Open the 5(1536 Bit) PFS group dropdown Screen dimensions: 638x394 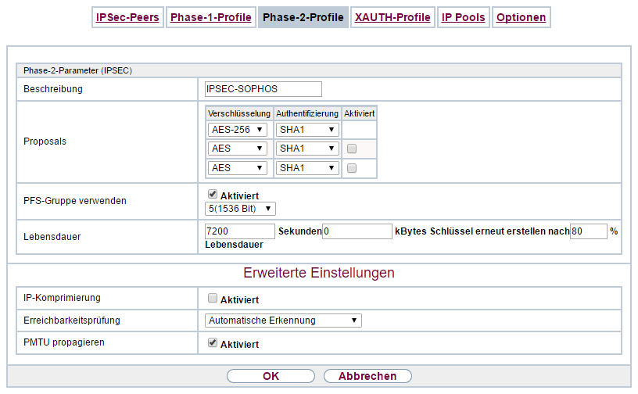(x=240, y=209)
